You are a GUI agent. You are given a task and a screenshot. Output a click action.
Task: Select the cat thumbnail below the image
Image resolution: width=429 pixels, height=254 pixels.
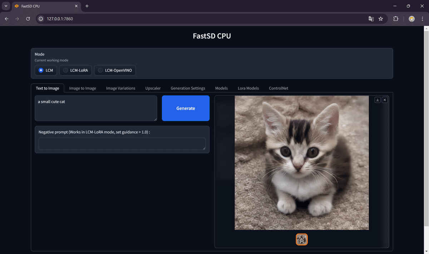pos(301,239)
